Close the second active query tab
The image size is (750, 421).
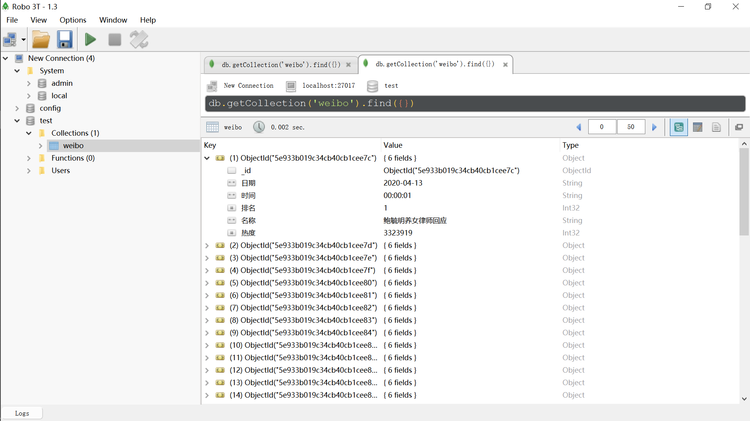(x=505, y=65)
